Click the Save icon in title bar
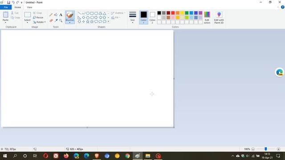Image resolution: width=285 pixels, height=160 pixels. (8, 3)
